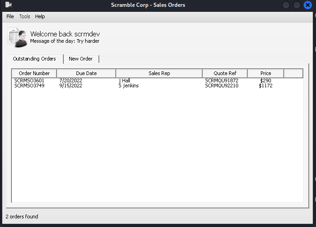Image resolution: width=316 pixels, height=227 pixels.
Task: Click the Sales Rep column header
Action: [x=159, y=73]
